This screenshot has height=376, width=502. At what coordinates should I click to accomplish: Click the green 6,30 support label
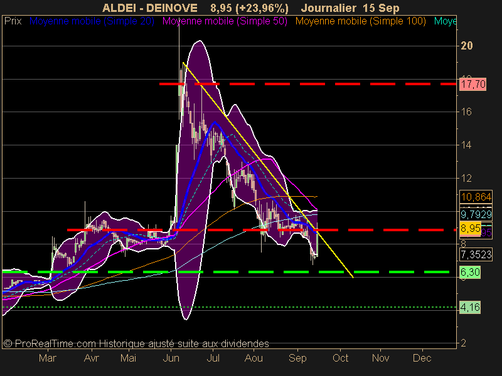pos(470,272)
